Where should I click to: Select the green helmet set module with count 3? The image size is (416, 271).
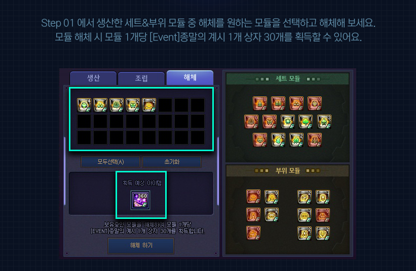[x=324, y=121]
